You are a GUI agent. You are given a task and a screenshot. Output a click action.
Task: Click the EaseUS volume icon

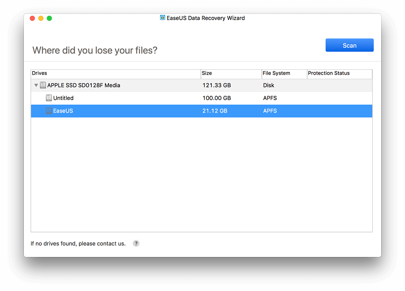[x=49, y=111]
